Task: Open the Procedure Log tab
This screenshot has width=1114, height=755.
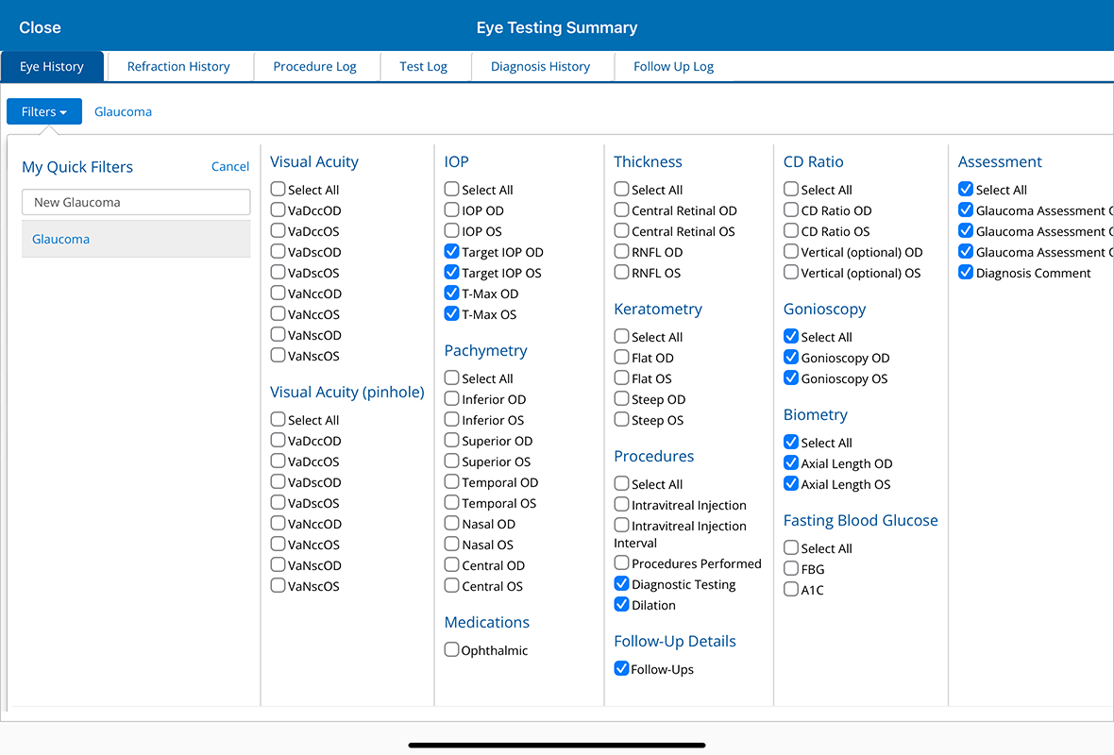Action: pyautogui.click(x=314, y=66)
